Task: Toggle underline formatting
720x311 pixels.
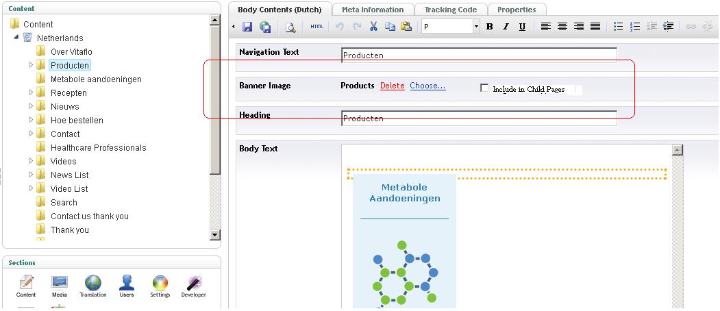Action: click(x=522, y=27)
